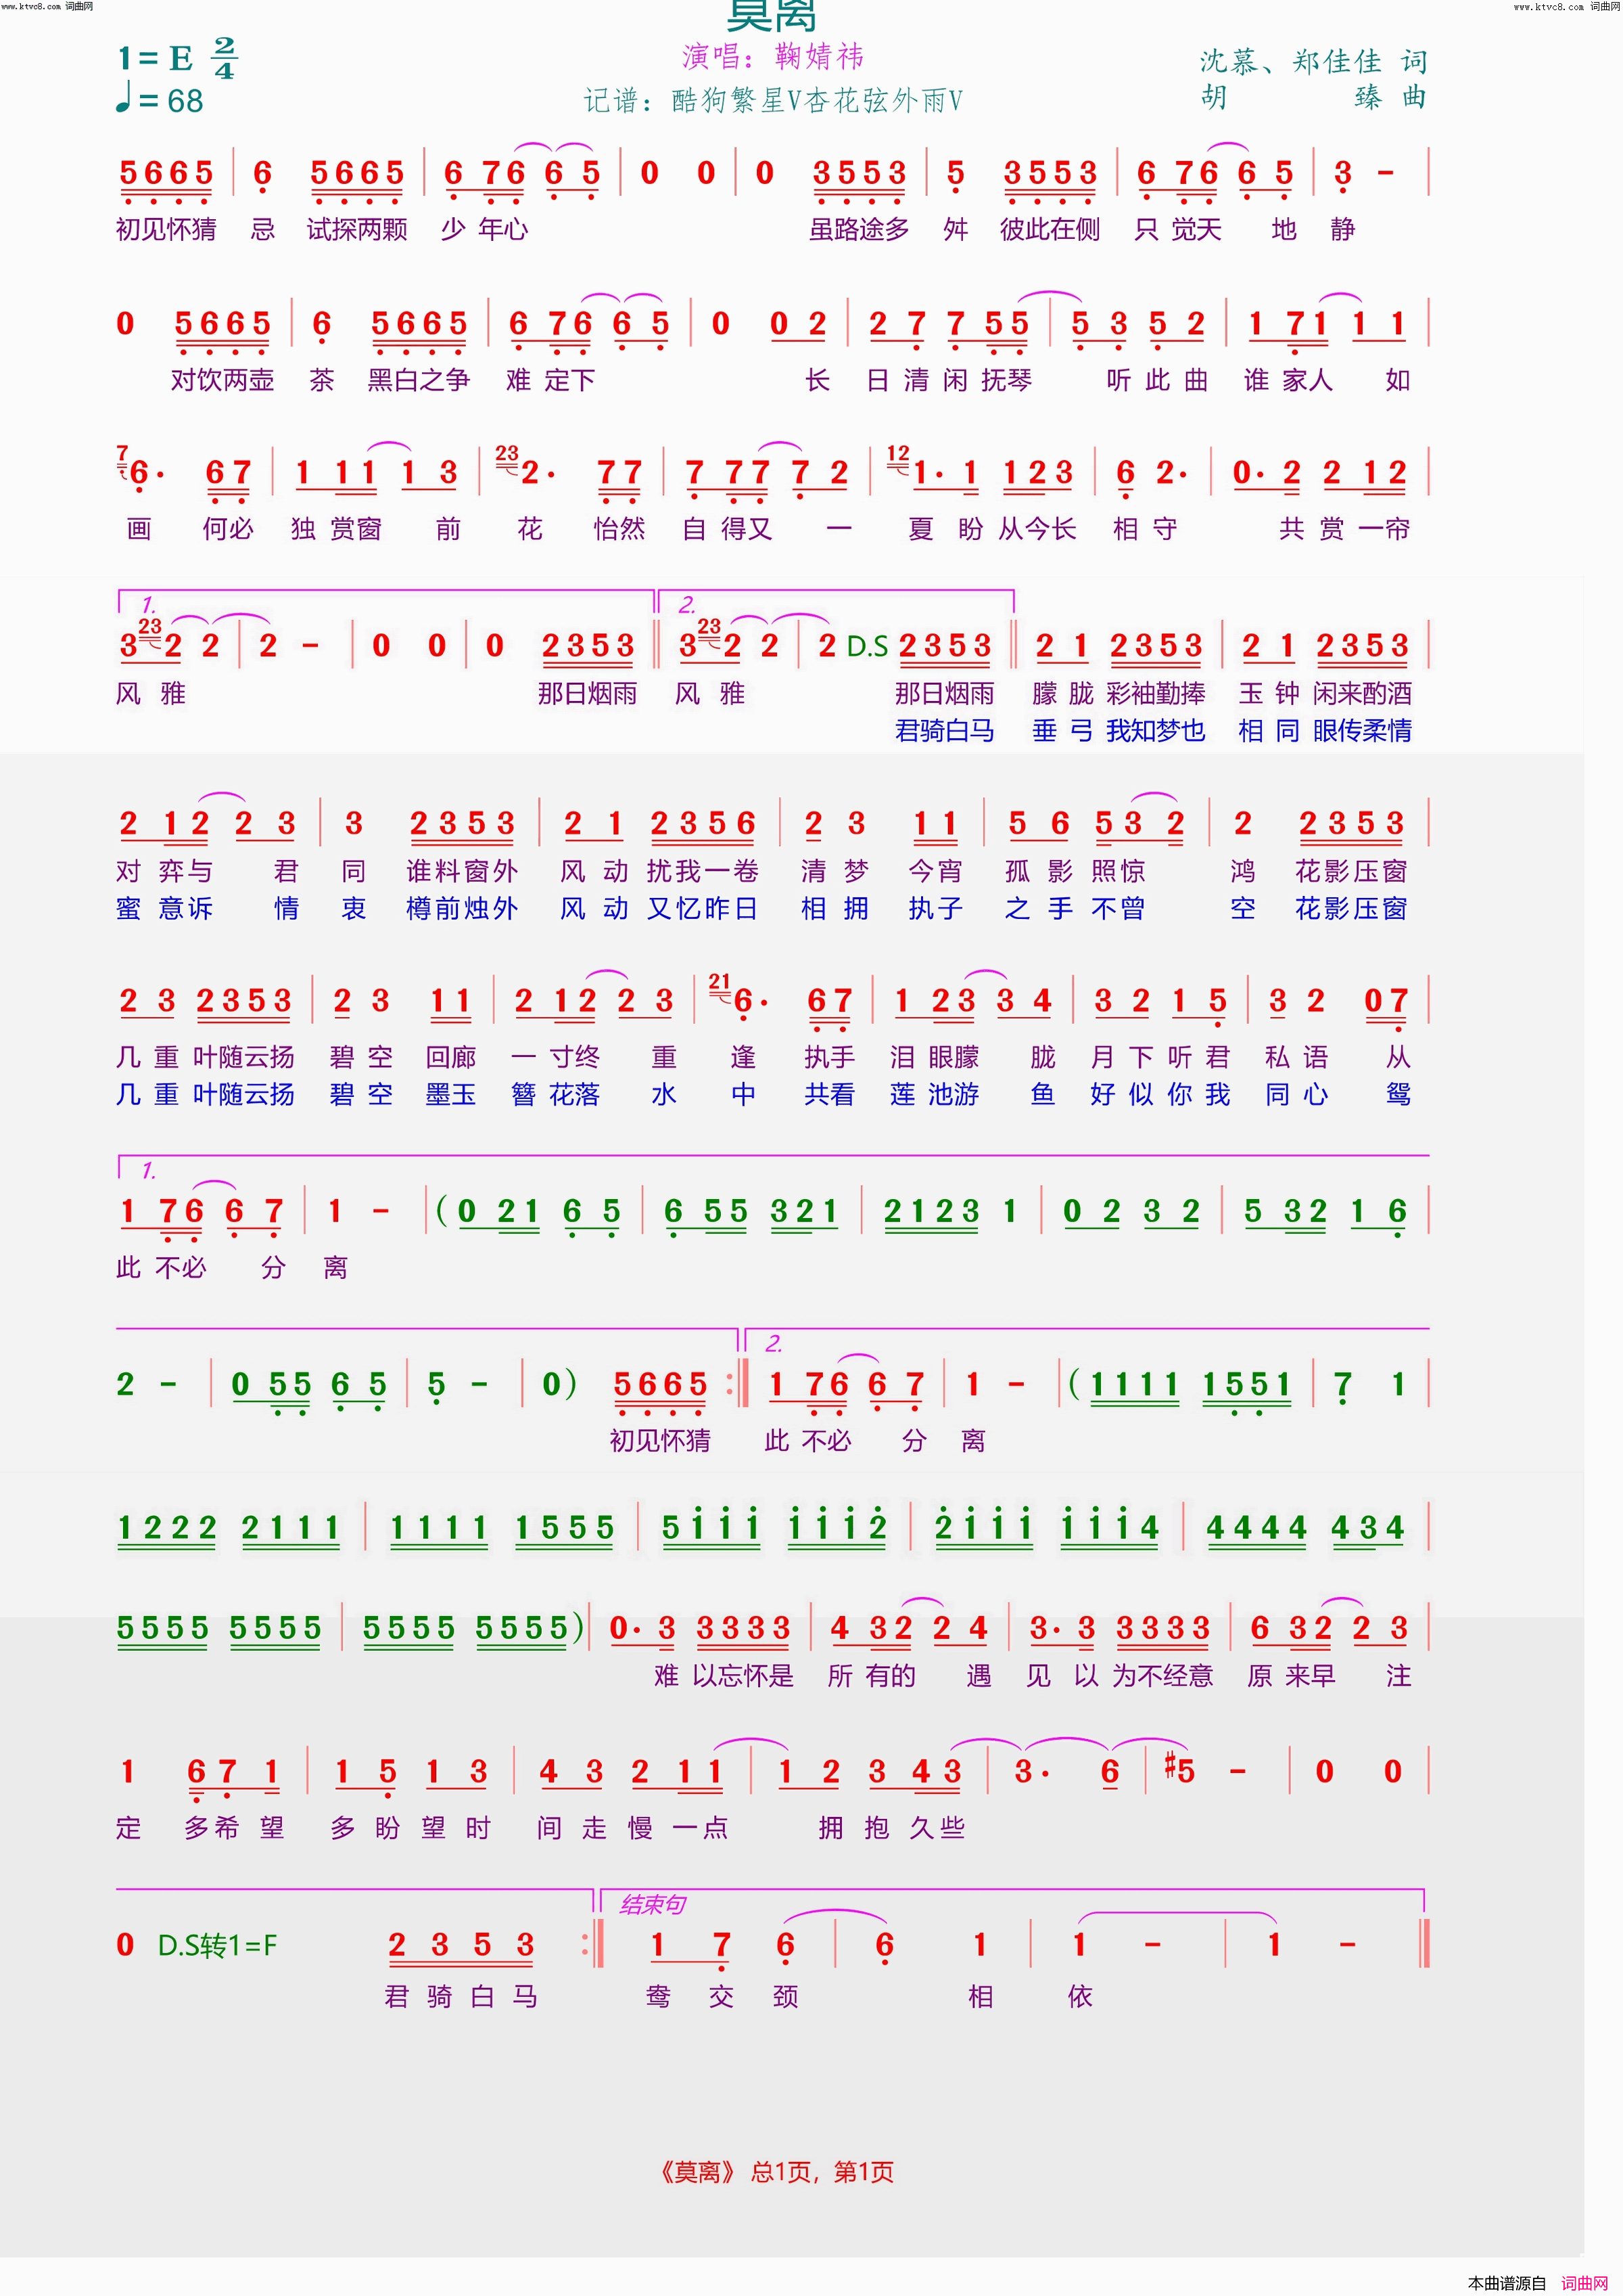Click the lyric '闲来酌酒'
Screen dimensions: 1623x2296
(1362, 694)
